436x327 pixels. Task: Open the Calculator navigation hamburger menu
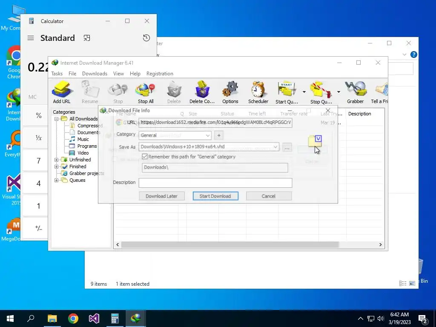pos(31,38)
